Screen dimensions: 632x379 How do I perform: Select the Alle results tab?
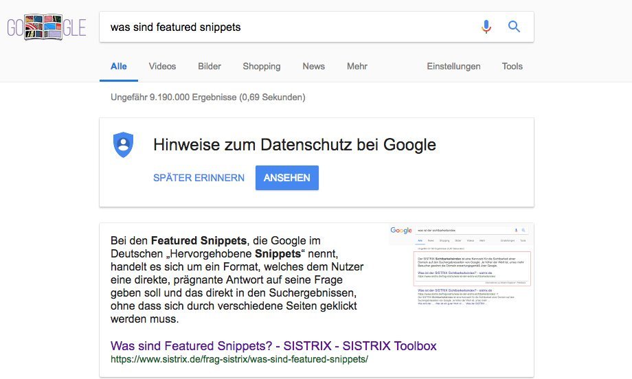click(x=118, y=67)
